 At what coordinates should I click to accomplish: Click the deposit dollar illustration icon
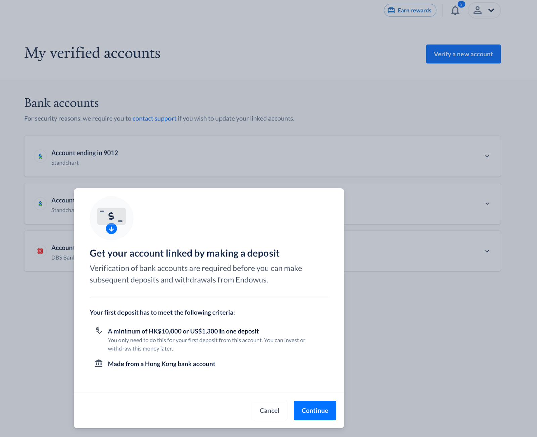point(111,218)
